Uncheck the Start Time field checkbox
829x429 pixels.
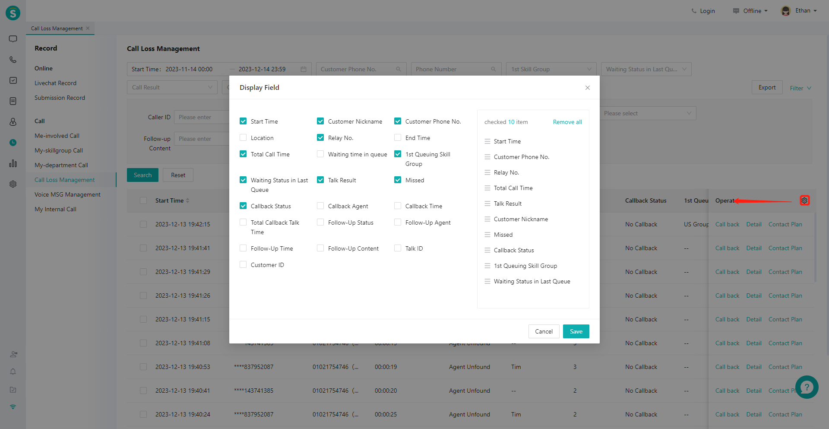pyautogui.click(x=243, y=121)
